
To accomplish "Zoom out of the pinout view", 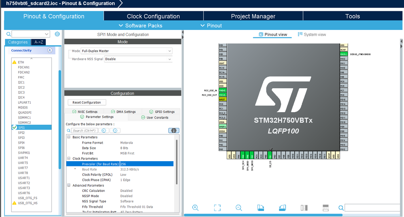I will coord(239,208).
